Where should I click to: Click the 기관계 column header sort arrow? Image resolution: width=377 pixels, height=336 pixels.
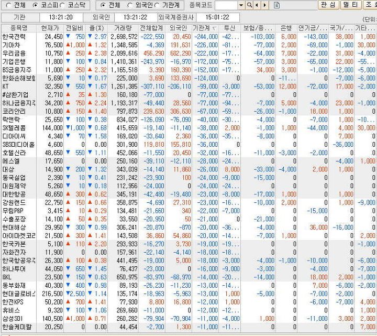(x=215, y=28)
